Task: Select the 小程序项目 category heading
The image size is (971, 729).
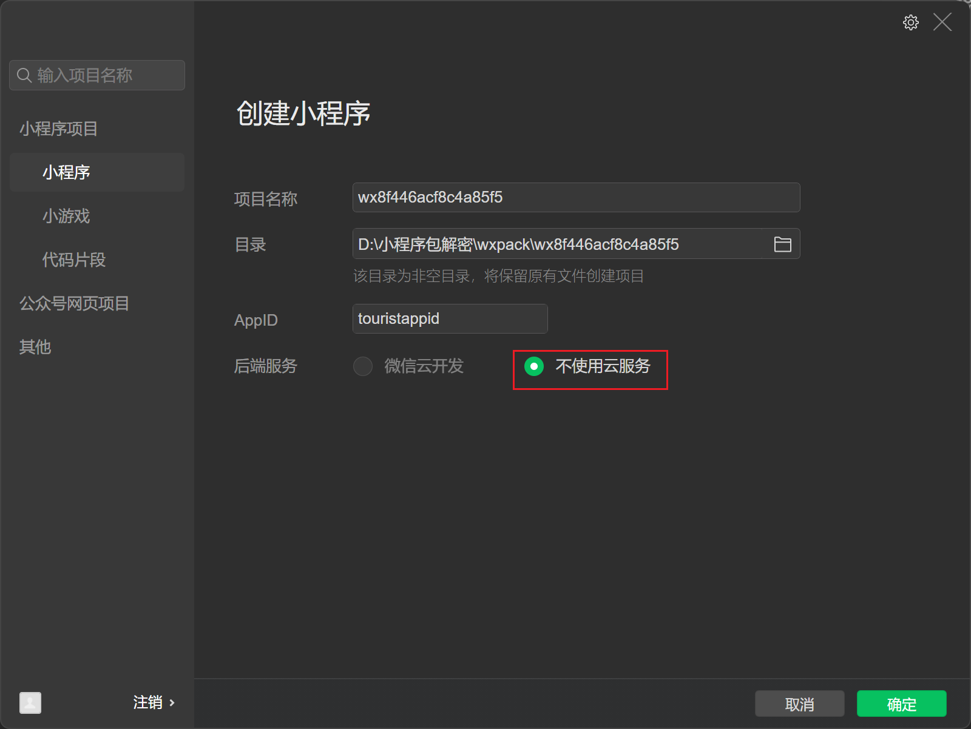Action: 58,129
